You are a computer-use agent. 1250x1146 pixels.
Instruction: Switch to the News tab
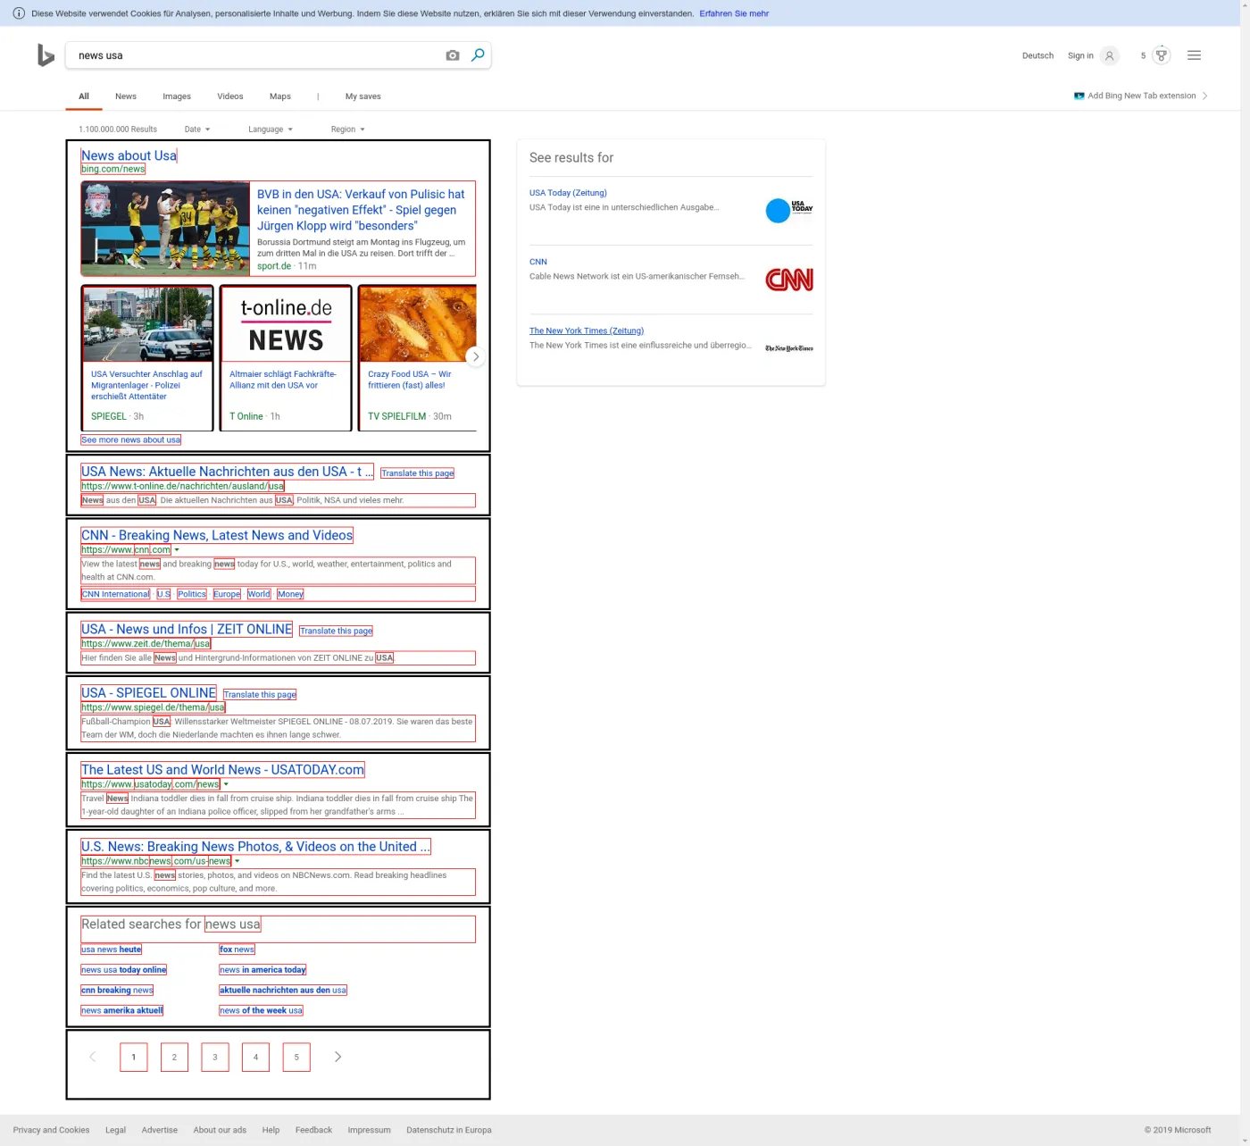tap(126, 96)
